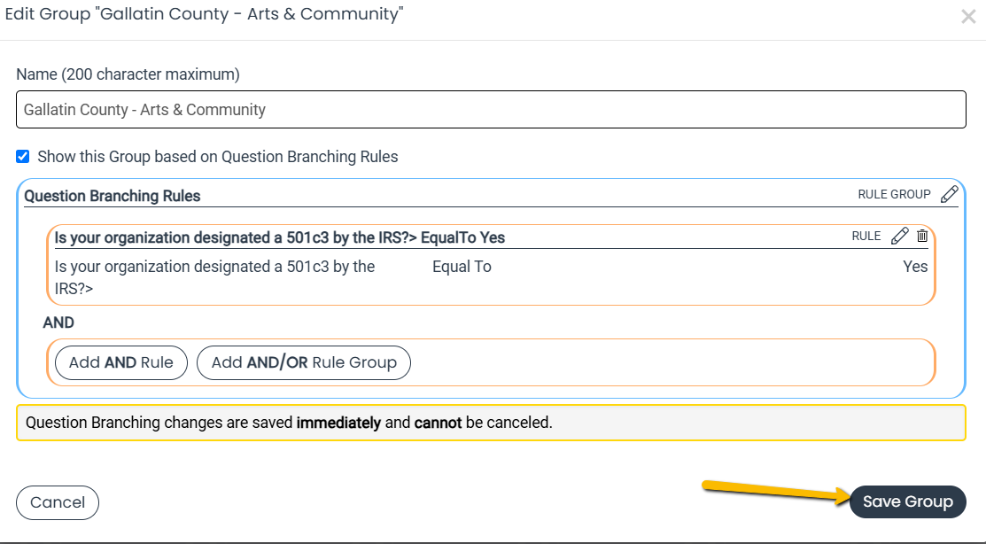Image resolution: width=986 pixels, height=544 pixels.
Task: Click the branching changes warning banner
Action: click(491, 423)
